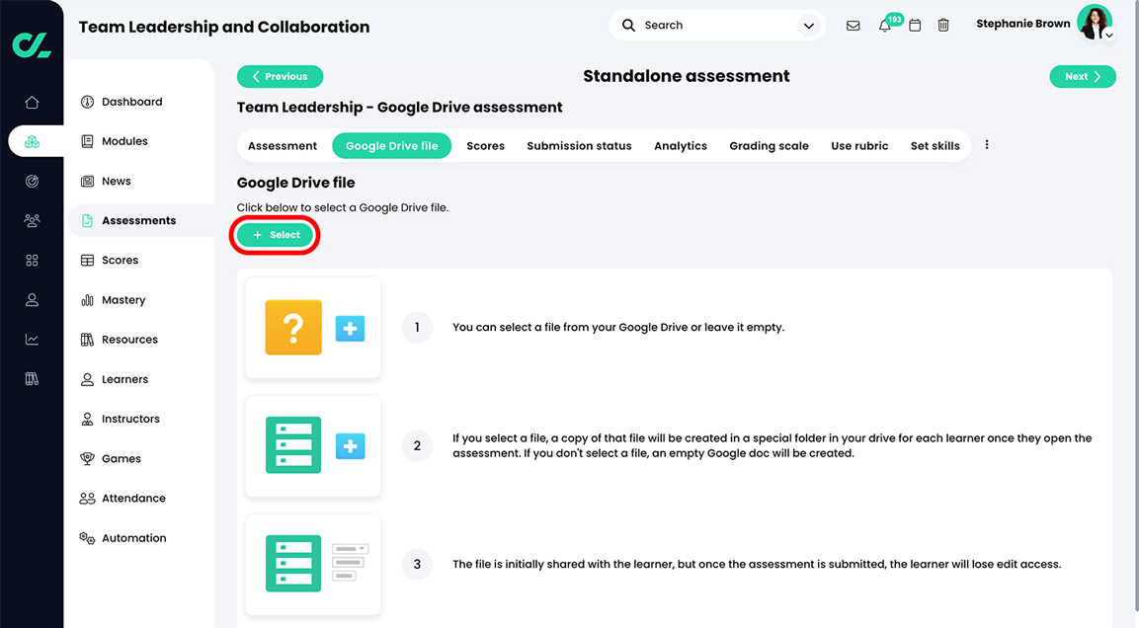Select Automation in the sidebar
Image resolution: width=1139 pixels, height=628 pixels.
tap(133, 537)
